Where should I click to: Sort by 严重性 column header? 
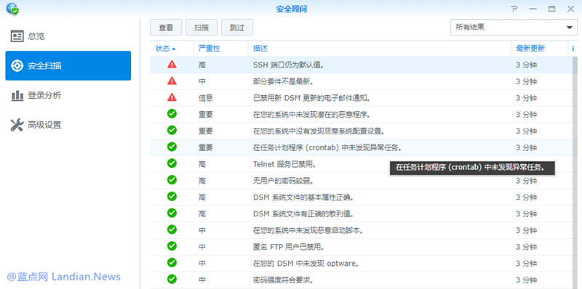221,49
